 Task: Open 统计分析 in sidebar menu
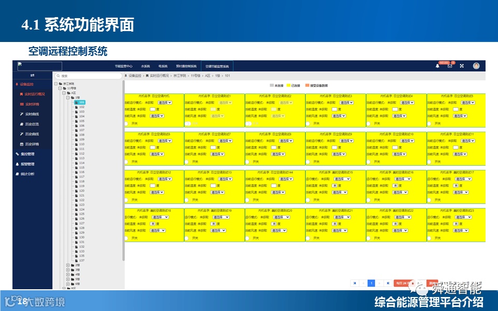click(27, 174)
